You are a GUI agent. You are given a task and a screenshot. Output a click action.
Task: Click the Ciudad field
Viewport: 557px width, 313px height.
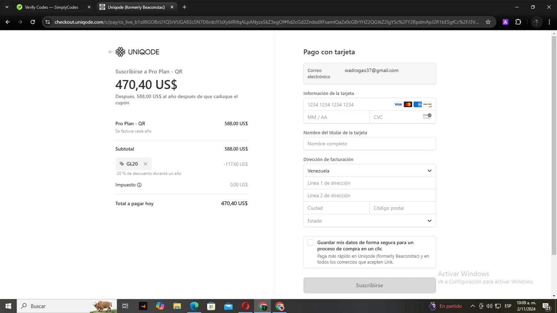pos(336,208)
